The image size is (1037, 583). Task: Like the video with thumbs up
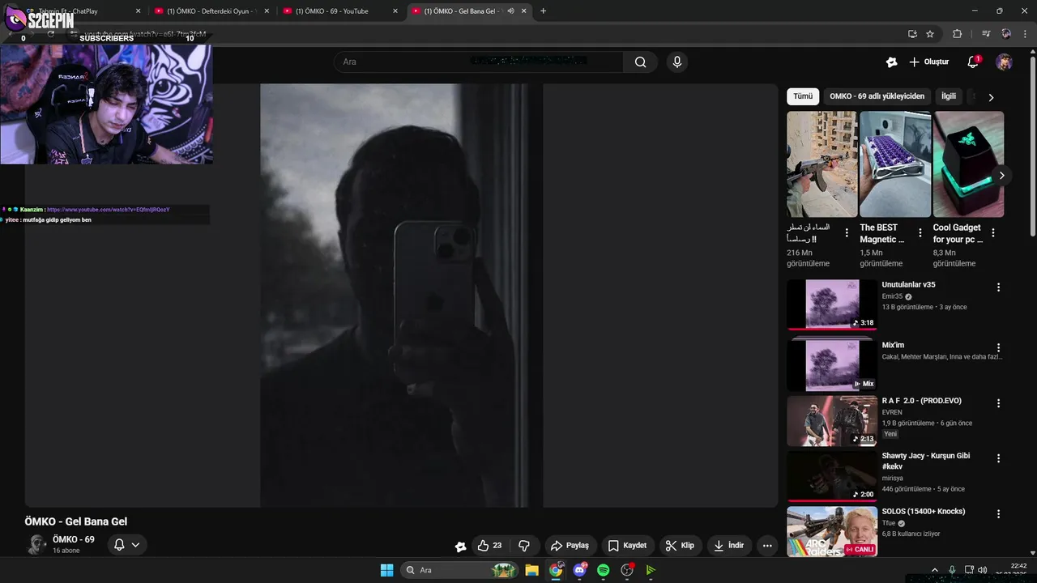coord(490,546)
